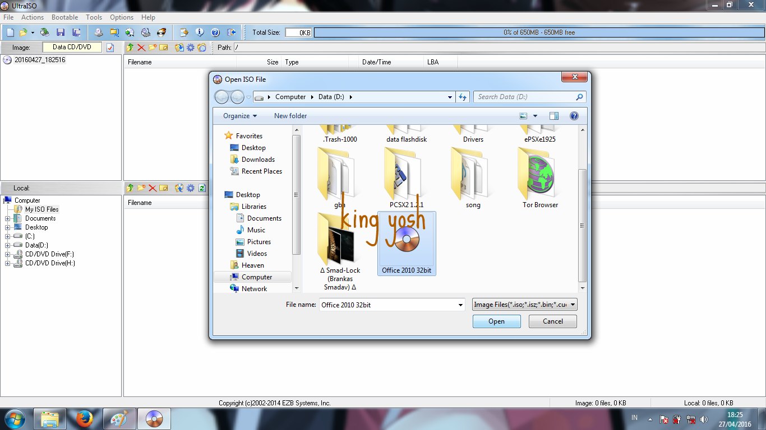The image size is (766, 430).
Task: Click the Make CD/DVD Image icon
Action: (x=99, y=32)
